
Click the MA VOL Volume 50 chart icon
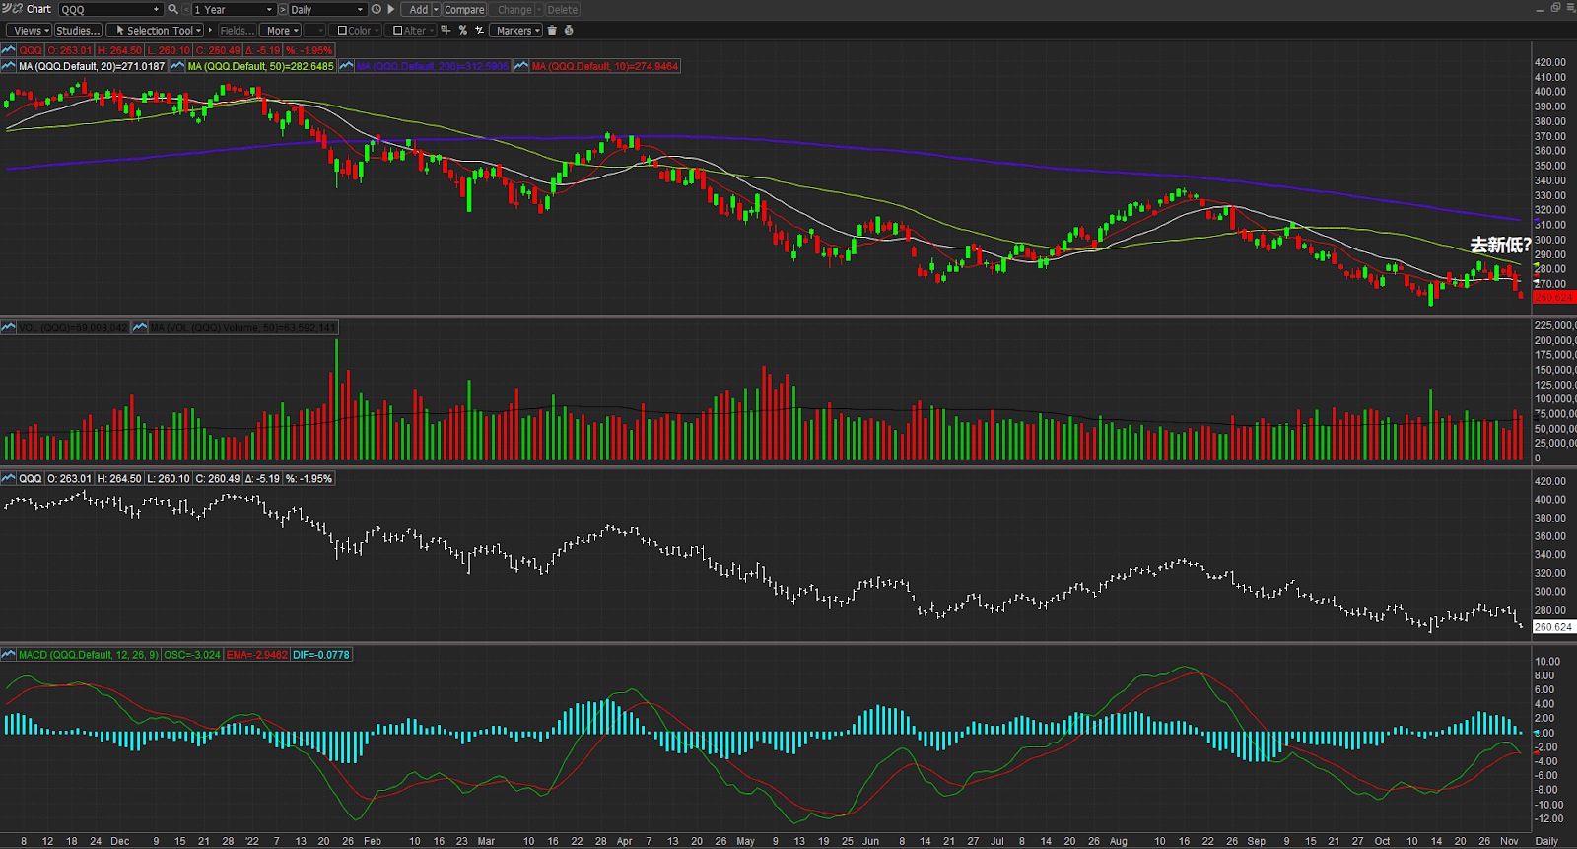point(140,327)
